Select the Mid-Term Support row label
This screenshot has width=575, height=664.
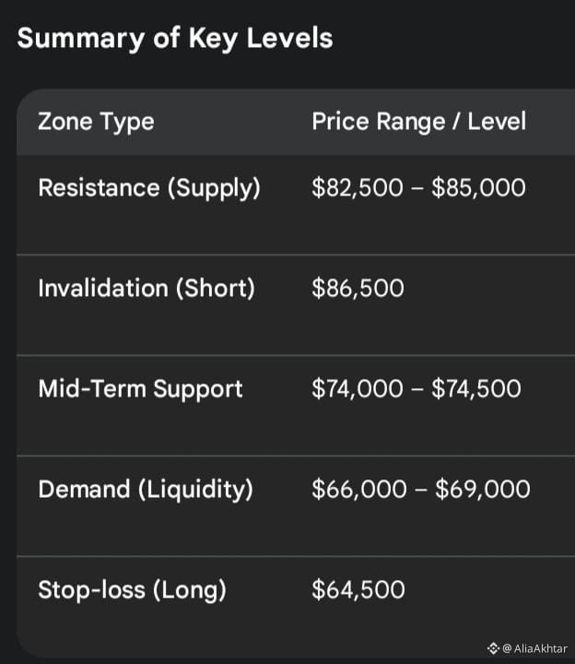click(x=140, y=388)
